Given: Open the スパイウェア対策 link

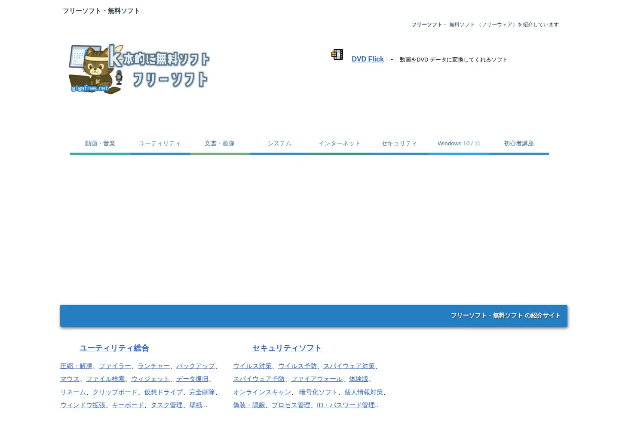Looking at the screenshot, I should (x=349, y=366).
